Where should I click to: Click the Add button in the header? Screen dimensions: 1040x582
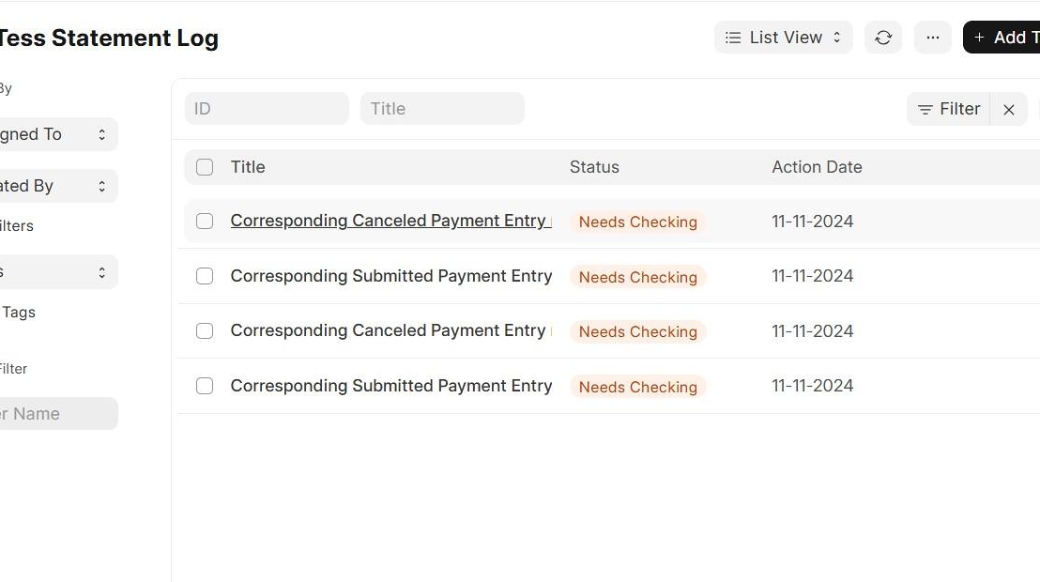coord(1004,38)
